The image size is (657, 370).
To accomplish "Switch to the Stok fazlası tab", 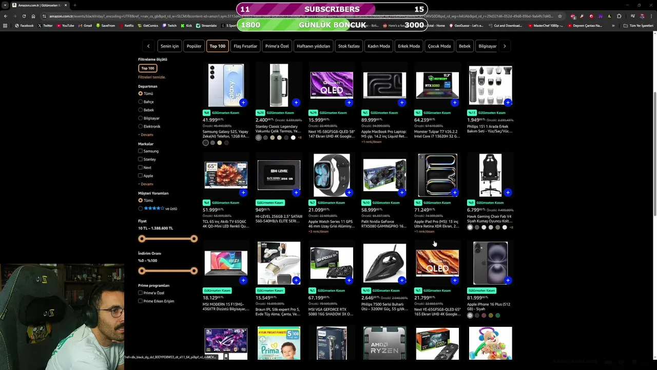I will click(349, 46).
